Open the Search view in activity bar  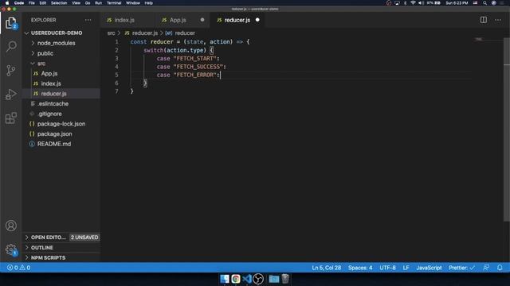[11, 46]
